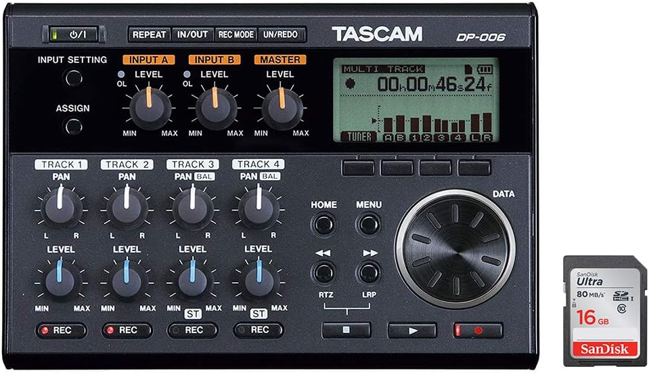Click the DP-006 model label

coord(480,37)
